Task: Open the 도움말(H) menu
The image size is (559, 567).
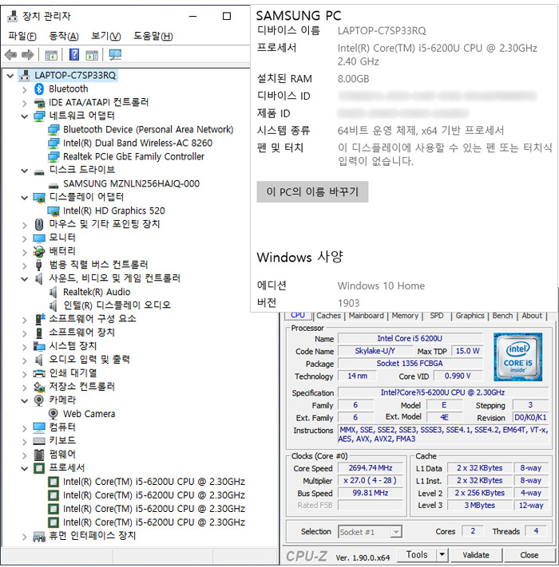Action: click(x=153, y=36)
